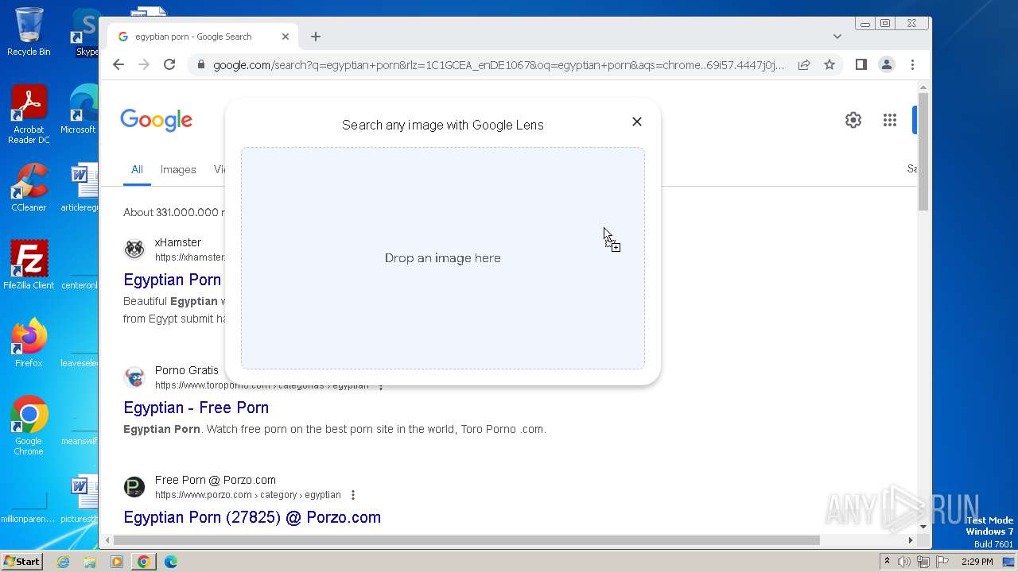Click the Chrome tab title

193,37
